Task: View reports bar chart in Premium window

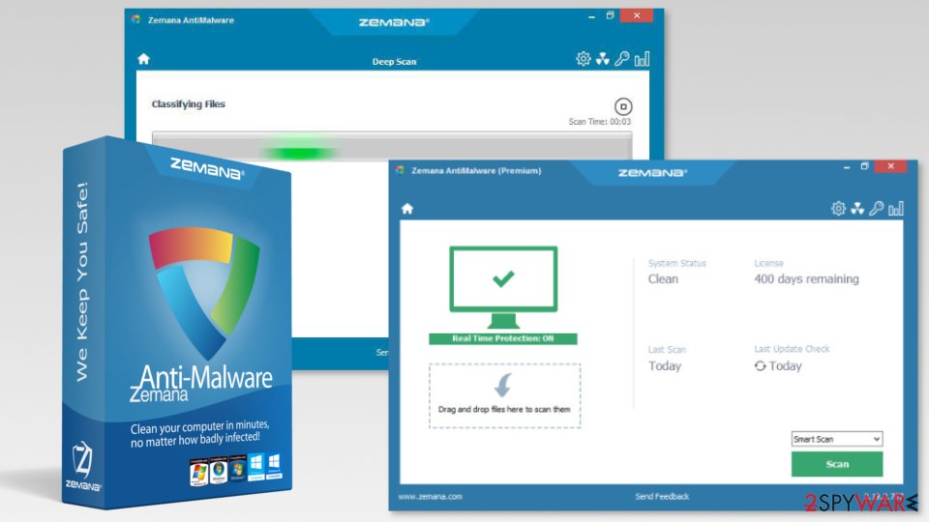Action: 896,209
